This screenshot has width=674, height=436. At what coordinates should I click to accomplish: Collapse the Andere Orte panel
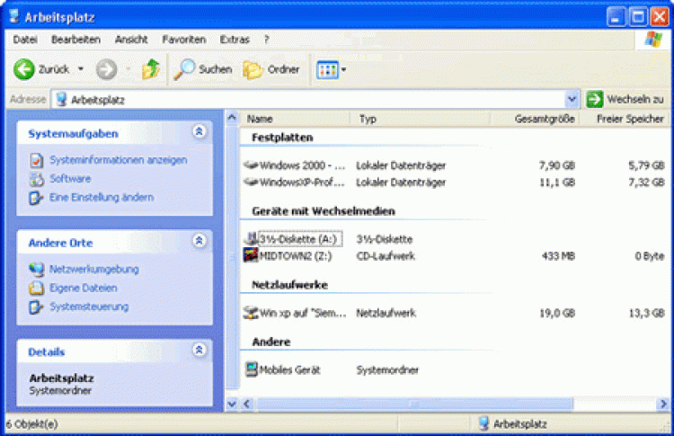[x=199, y=242]
